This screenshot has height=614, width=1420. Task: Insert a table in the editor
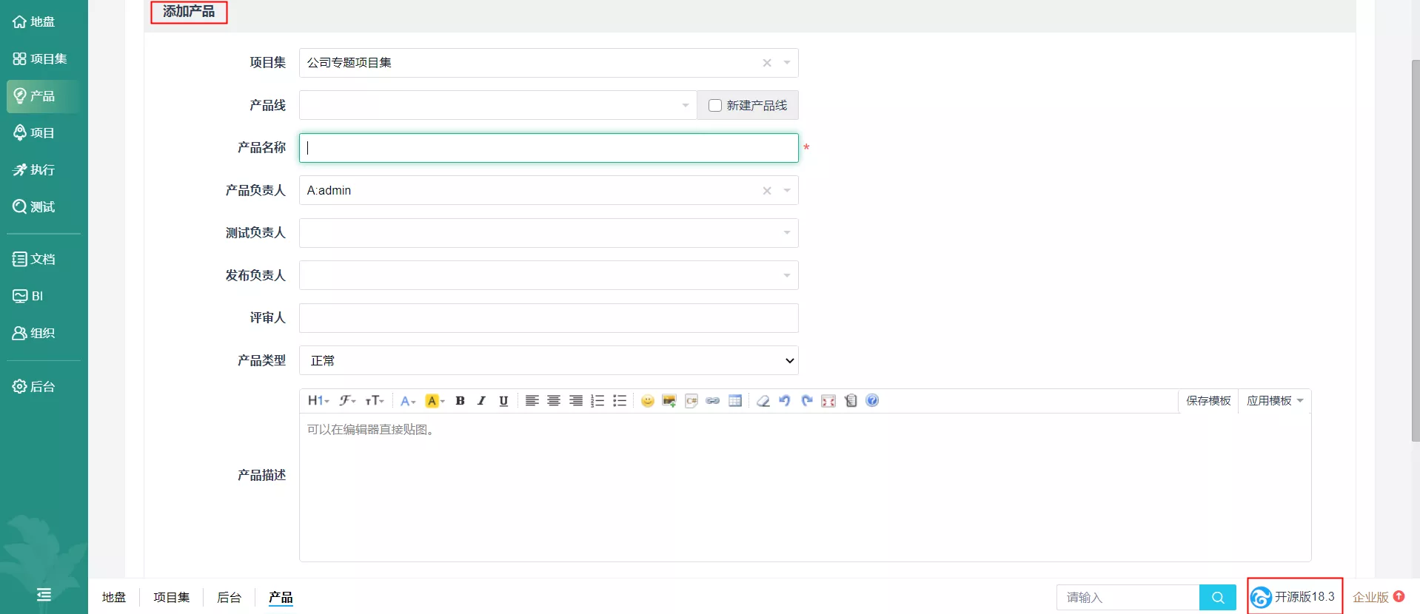coord(735,400)
